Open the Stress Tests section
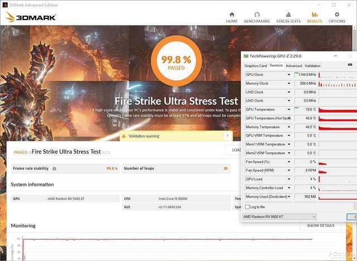The width and height of the screenshot is (357, 261). [x=288, y=17]
